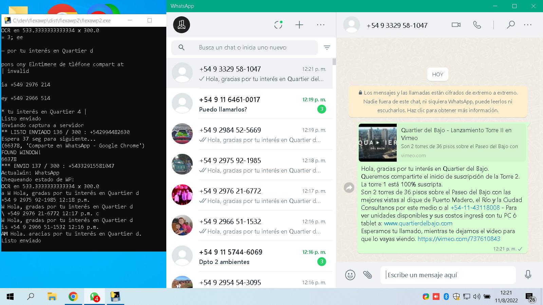Click 'Listo enviado' last line in console

(x=21, y=241)
